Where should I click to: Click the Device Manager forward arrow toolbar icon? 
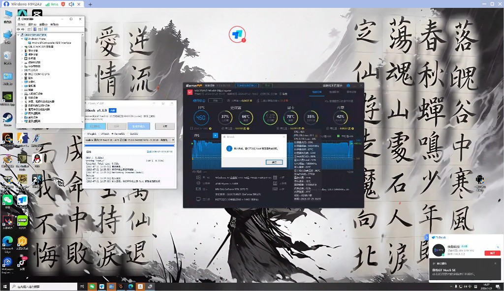(x=23, y=29)
